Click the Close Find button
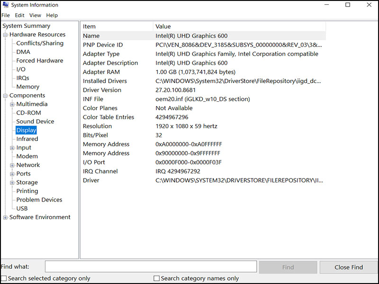 coord(349,267)
